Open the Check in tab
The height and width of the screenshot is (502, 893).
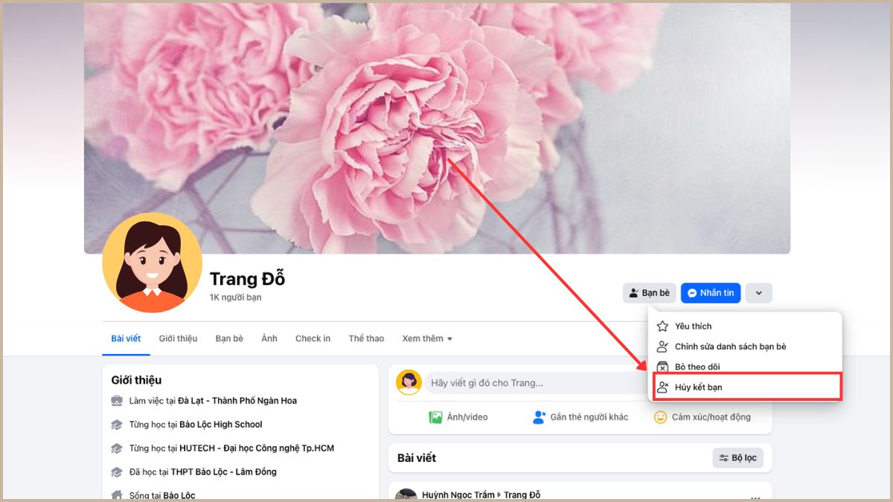coord(313,338)
